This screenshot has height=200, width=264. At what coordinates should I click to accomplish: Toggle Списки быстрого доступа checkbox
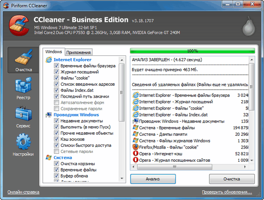click(56, 145)
